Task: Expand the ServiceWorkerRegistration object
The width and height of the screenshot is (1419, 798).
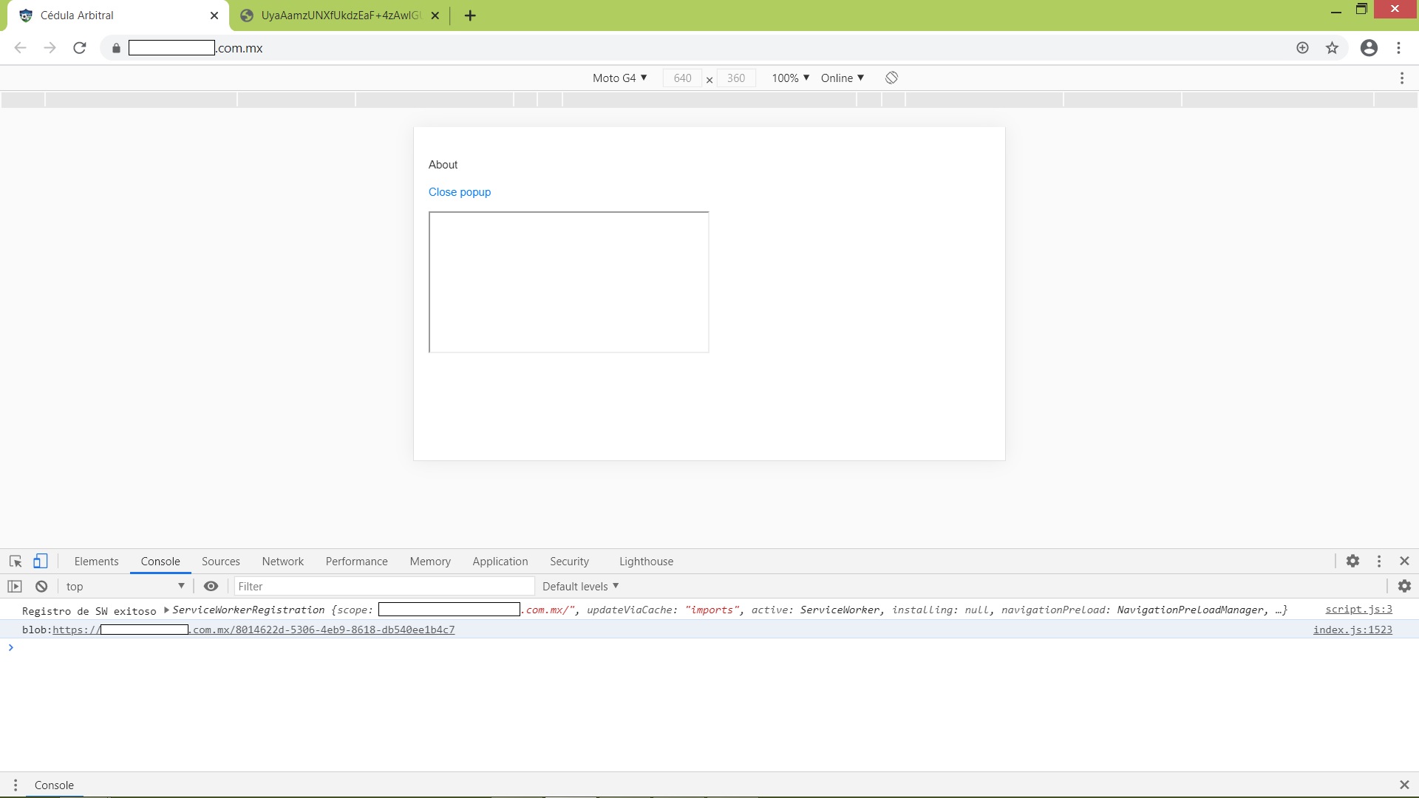Action: click(x=166, y=610)
